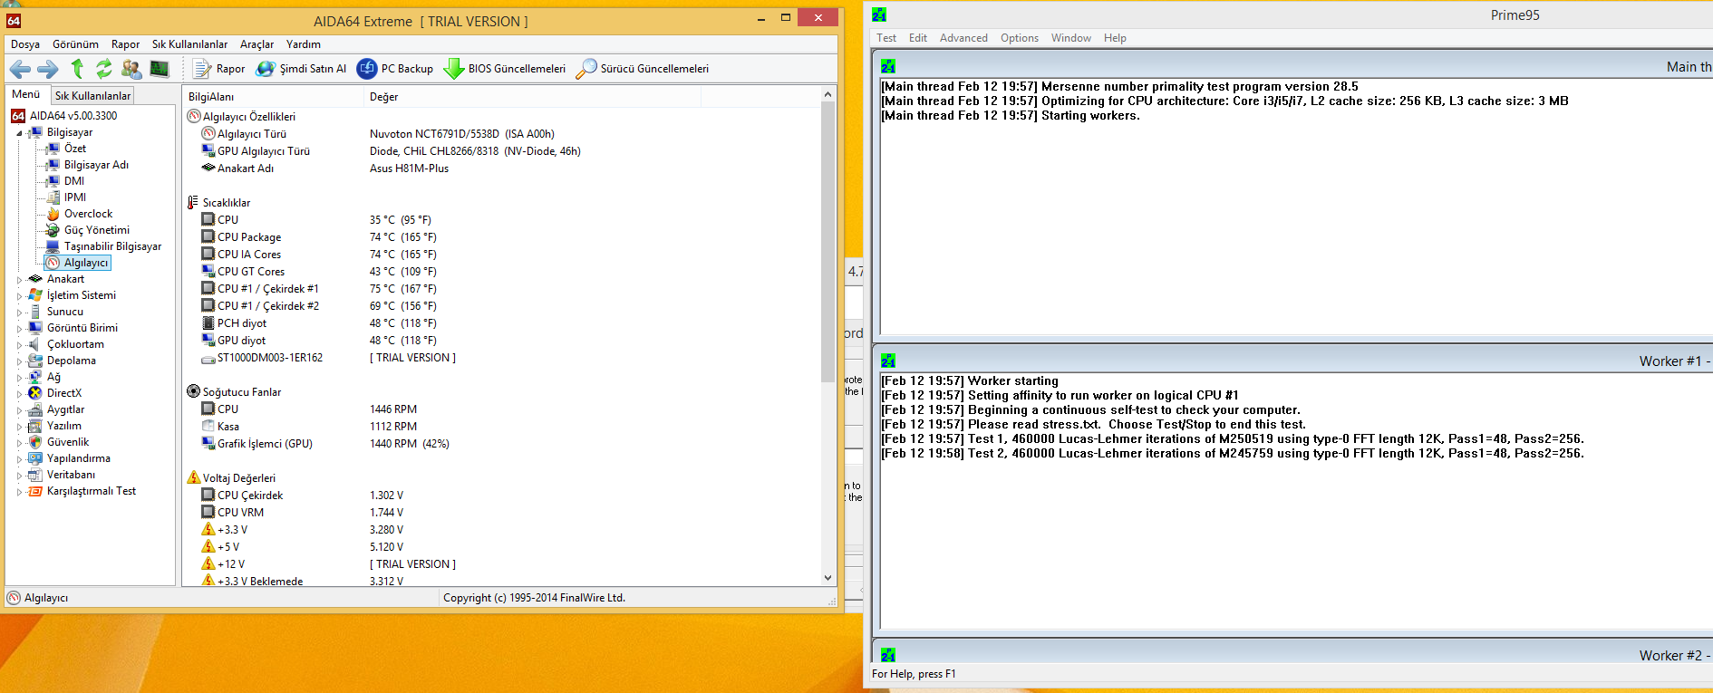Select Taşınabilir Bilgisayar tree item
The image size is (1713, 693).
[112, 246]
